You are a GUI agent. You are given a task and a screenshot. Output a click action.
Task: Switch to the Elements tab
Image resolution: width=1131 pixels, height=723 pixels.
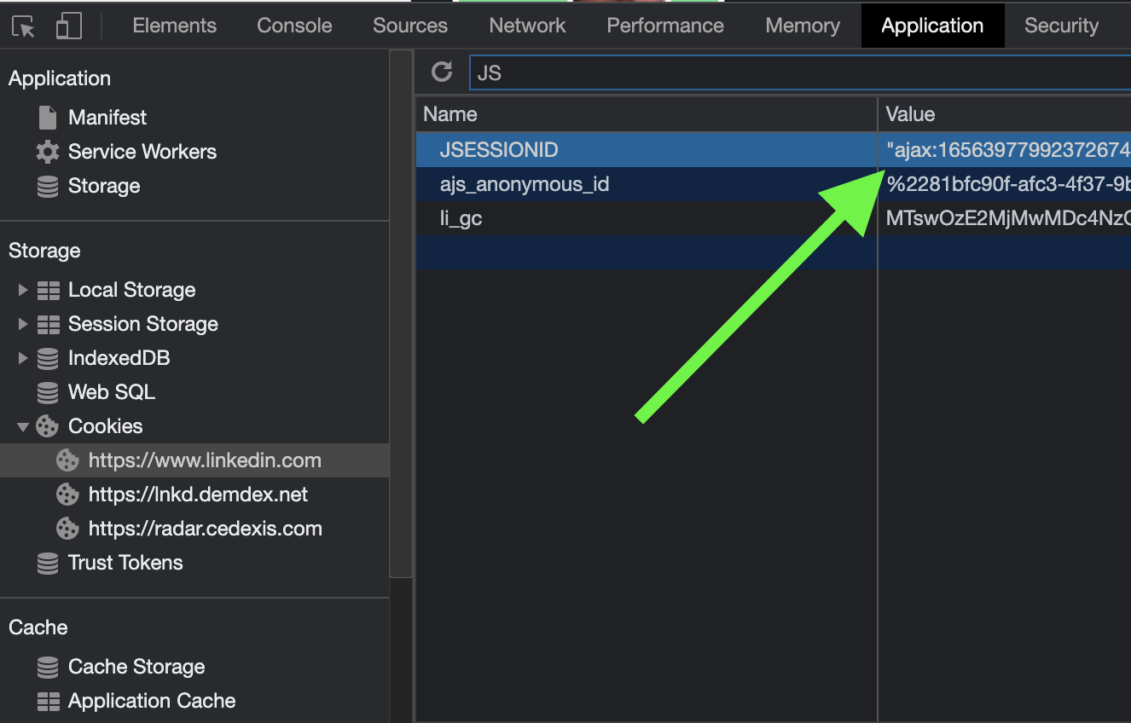click(175, 26)
